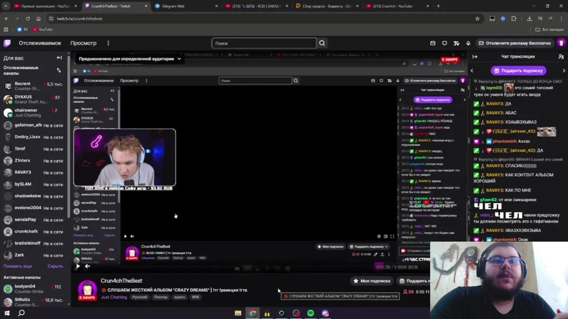Open the user avatar account menu

[561, 43]
